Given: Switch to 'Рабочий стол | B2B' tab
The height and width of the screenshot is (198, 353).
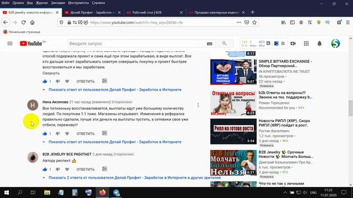Looking at the screenshot, I should pyautogui.click(x=154, y=13).
